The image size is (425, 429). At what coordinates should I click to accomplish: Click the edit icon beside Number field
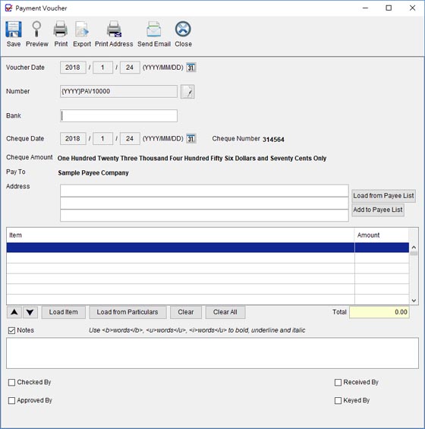[x=187, y=91]
